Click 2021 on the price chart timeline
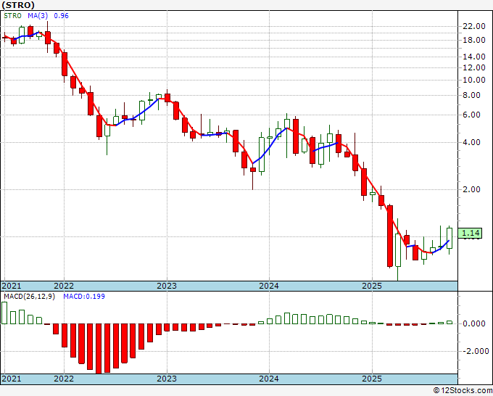 coord(12,286)
